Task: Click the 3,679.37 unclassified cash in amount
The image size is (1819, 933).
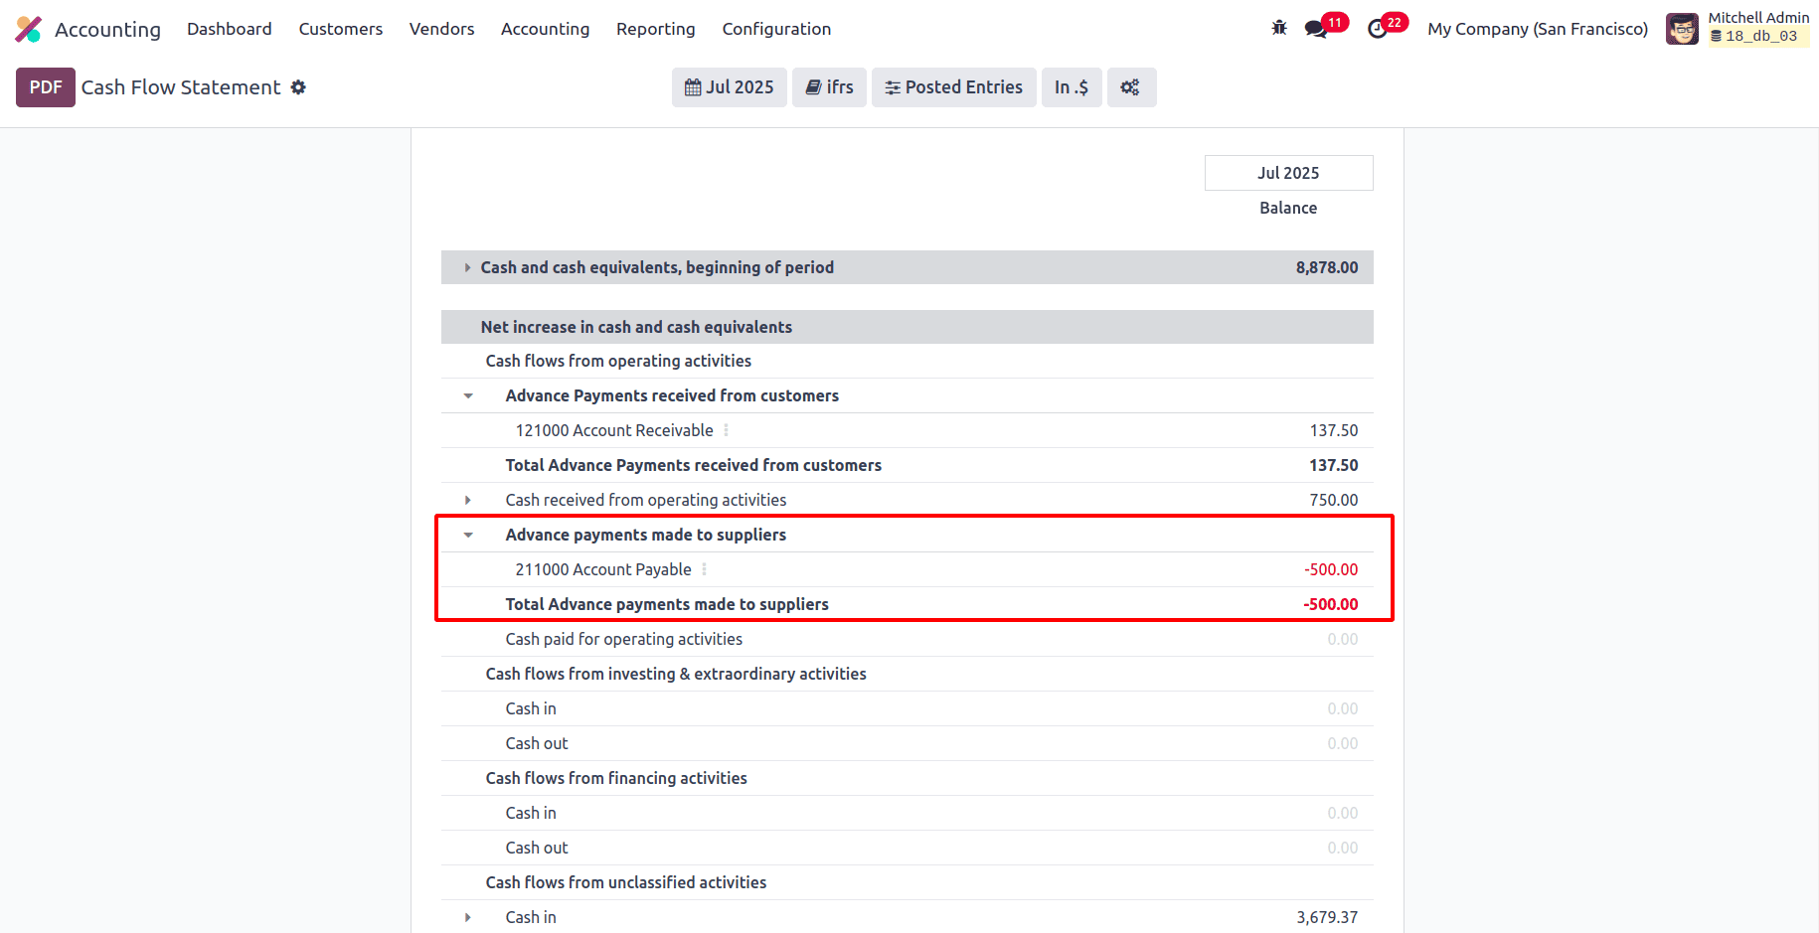Action: click(x=1327, y=917)
